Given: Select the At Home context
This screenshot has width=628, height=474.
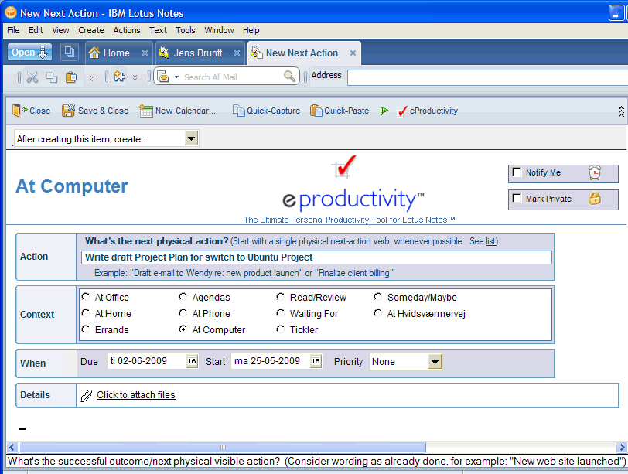Looking at the screenshot, I should pos(86,312).
